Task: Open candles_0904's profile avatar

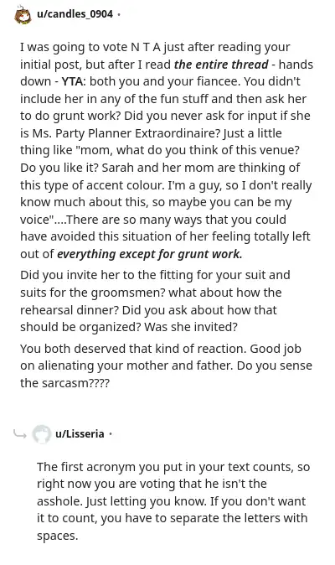Action: [x=23, y=14]
